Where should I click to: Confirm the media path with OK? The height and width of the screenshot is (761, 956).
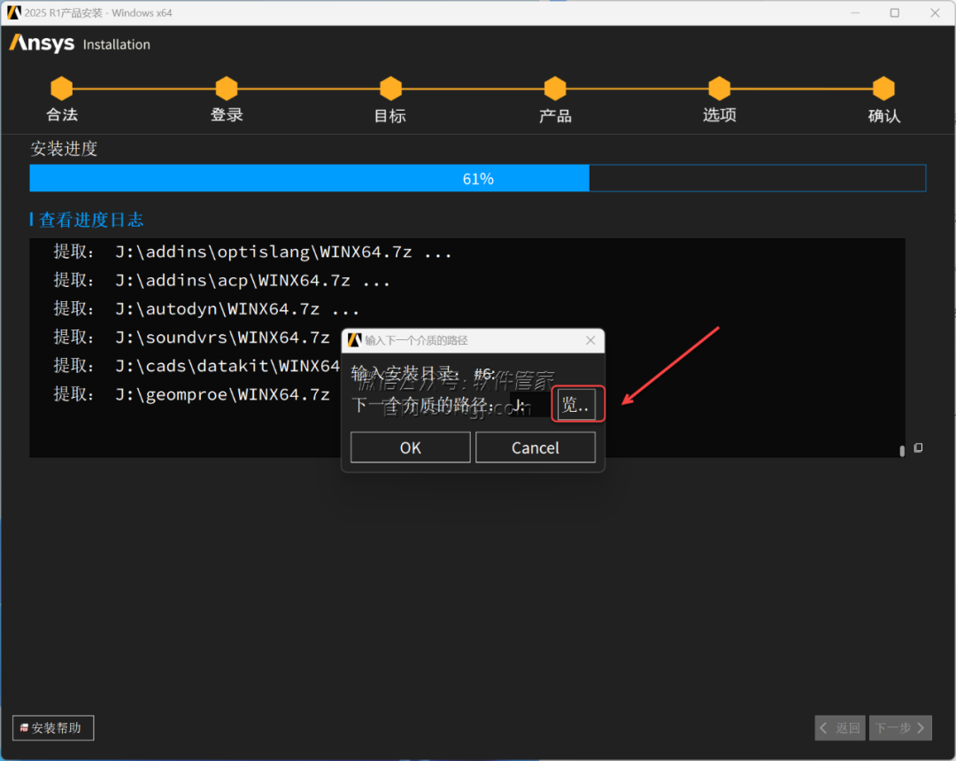click(411, 447)
